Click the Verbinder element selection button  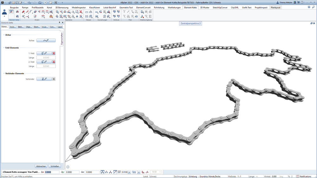tap(44, 79)
